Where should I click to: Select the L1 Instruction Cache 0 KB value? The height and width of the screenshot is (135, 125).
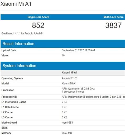click(x=65, y=102)
